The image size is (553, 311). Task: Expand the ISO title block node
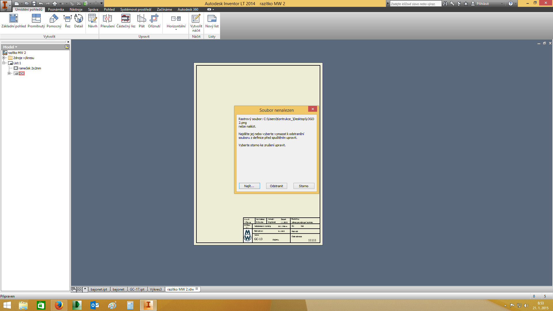[9, 73]
